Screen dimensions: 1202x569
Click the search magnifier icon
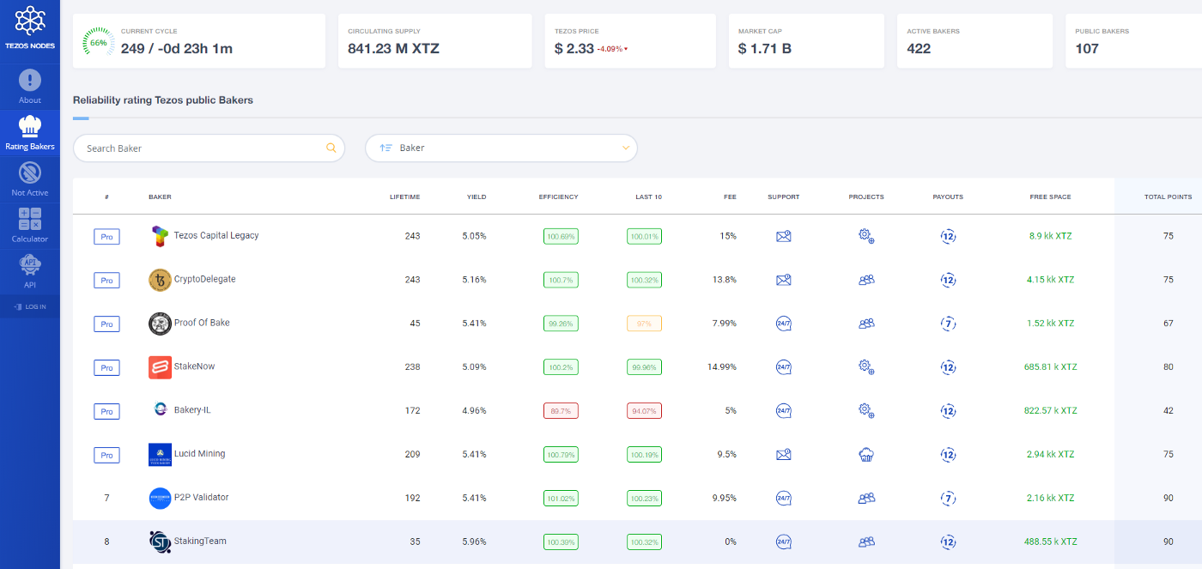coord(331,148)
